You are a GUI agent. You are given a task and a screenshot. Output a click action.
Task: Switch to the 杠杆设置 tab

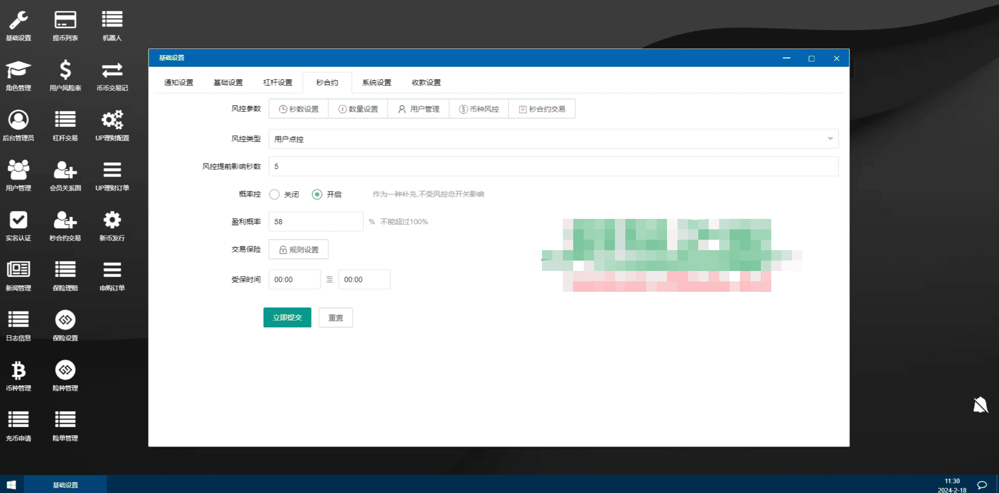pyautogui.click(x=277, y=82)
